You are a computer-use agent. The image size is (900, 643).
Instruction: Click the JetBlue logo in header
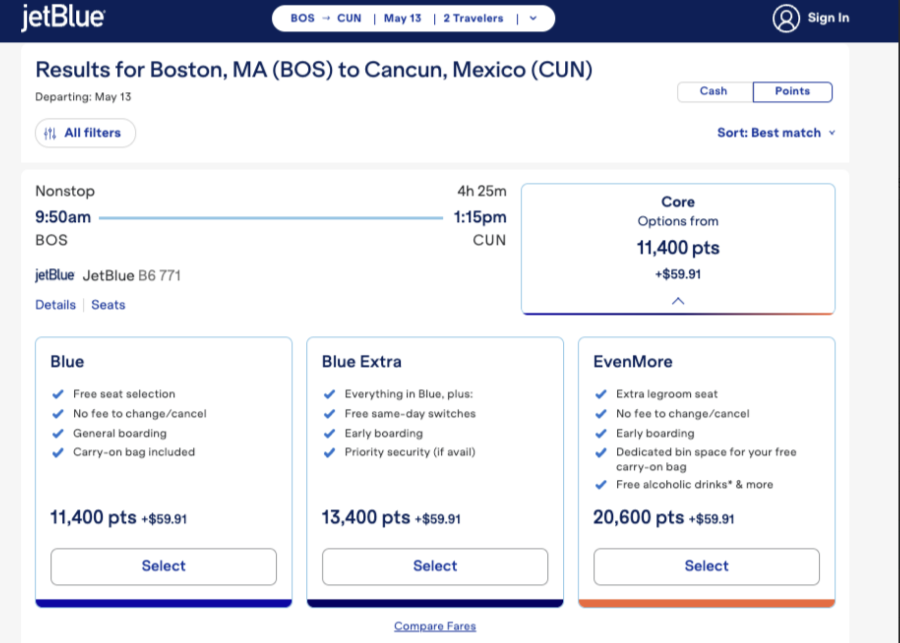click(63, 18)
